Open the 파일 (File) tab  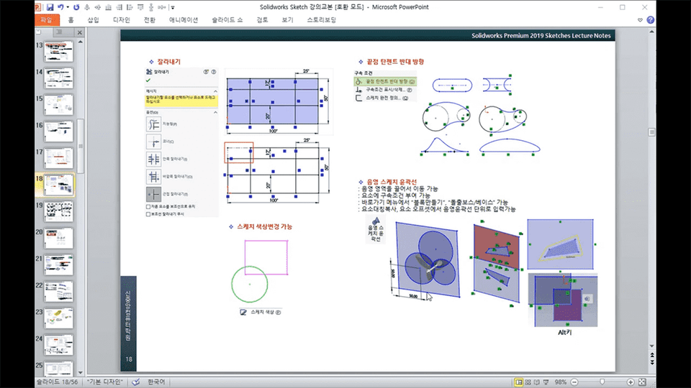[x=47, y=20]
